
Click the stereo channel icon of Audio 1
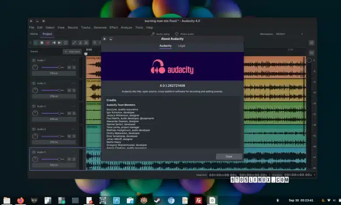pyautogui.click(x=34, y=60)
